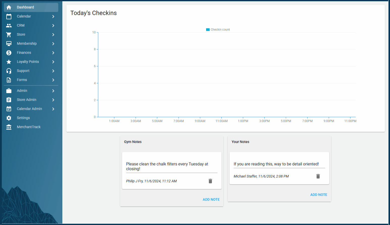Click ADD NOTE under Gym Notes
Image resolution: width=390 pixels, height=225 pixels.
211,199
